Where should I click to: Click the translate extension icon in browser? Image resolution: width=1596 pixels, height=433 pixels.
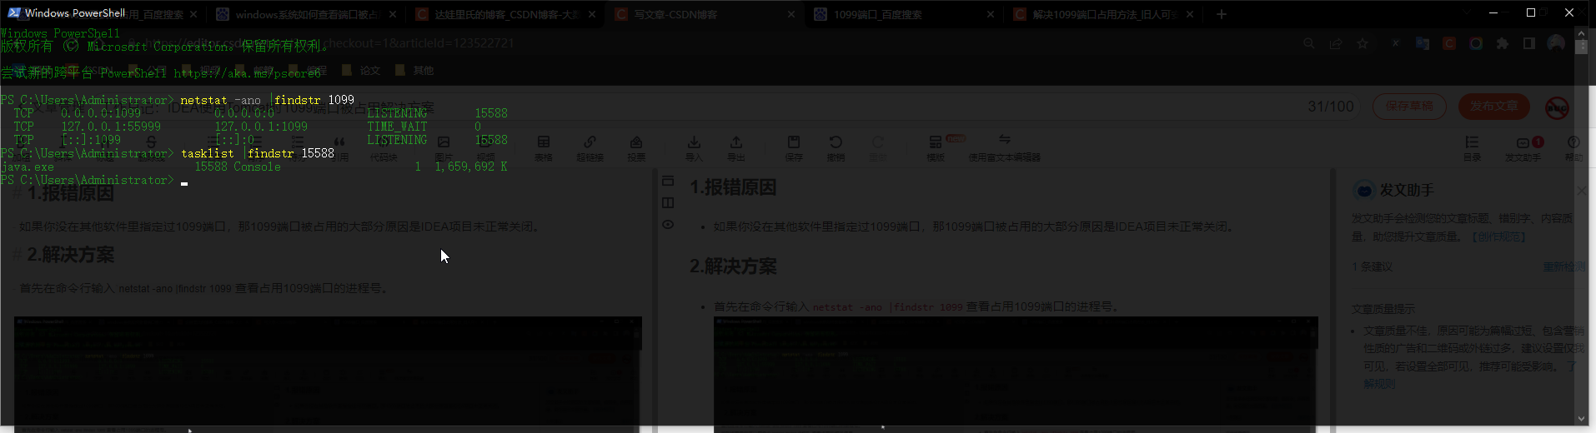click(1423, 43)
